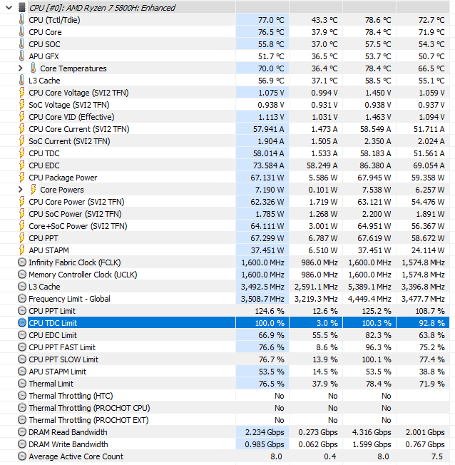Click the 5,389.1 MHz L3 Cache maximum value

(369, 287)
